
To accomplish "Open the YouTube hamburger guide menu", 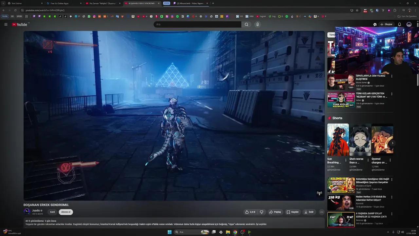I will click(x=6, y=24).
